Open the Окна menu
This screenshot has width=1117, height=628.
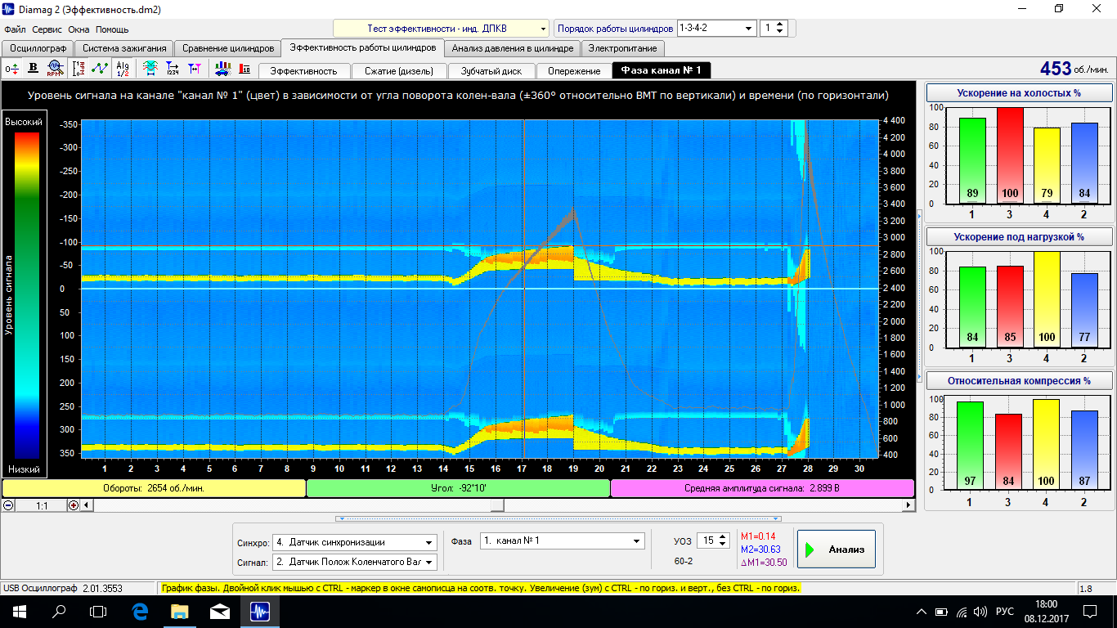coord(79,29)
